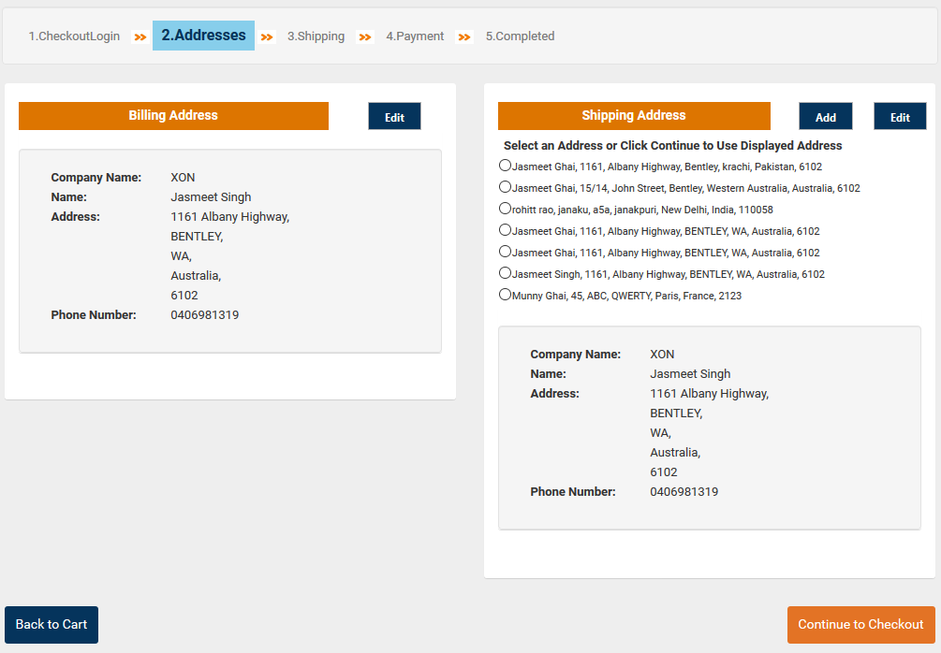
Task: Select the Jasmeet Singh Albany Highway address
Action: pos(505,273)
